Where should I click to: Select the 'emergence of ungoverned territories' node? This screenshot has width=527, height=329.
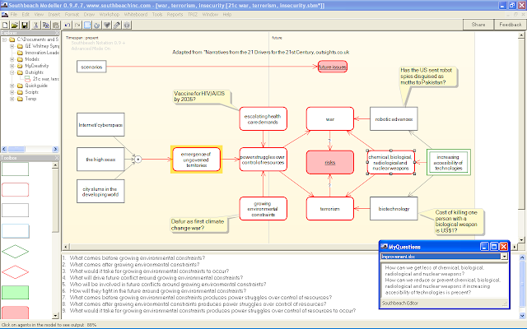(196, 160)
